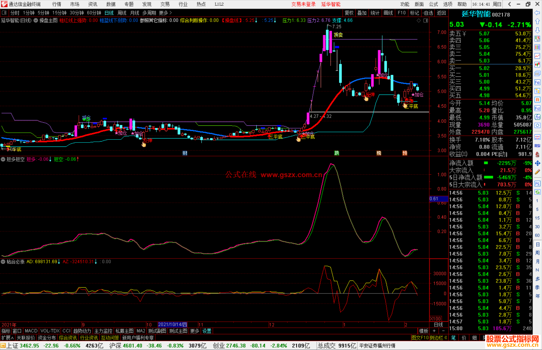Open the 日线 period selector at bottom right
The image size is (542, 350).
point(438,324)
